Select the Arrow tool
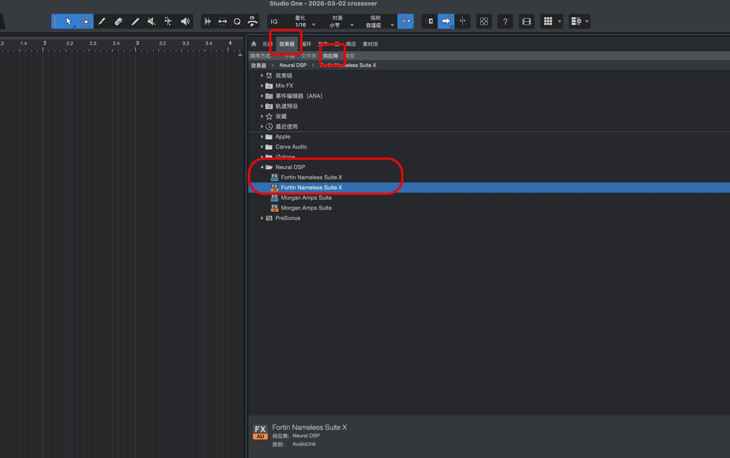This screenshot has height=458, width=730. 68,21
